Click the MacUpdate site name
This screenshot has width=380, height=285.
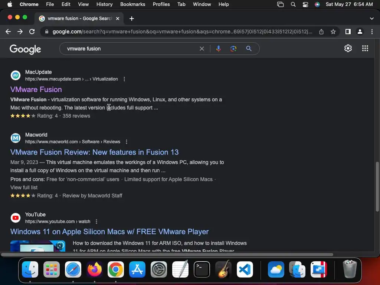pyautogui.click(x=38, y=72)
